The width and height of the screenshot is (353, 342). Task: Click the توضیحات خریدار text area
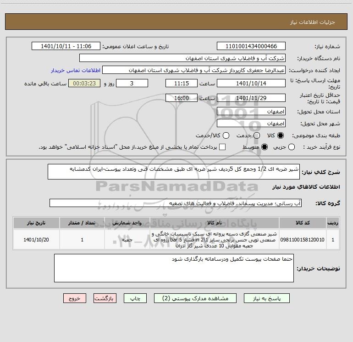[174, 268]
